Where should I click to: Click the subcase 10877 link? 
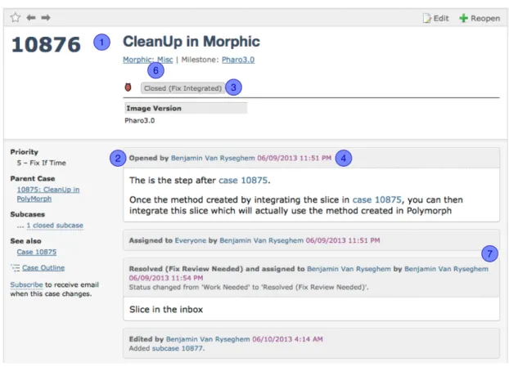click(x=178, y=348)
